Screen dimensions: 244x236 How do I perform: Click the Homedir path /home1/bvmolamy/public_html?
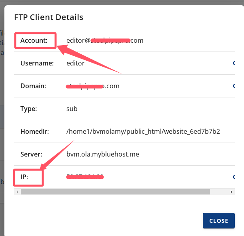(x=143, y=131)
